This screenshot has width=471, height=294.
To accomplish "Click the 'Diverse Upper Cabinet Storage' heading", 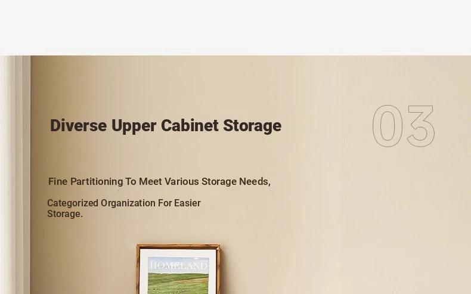I will click(x=166, y=126).
